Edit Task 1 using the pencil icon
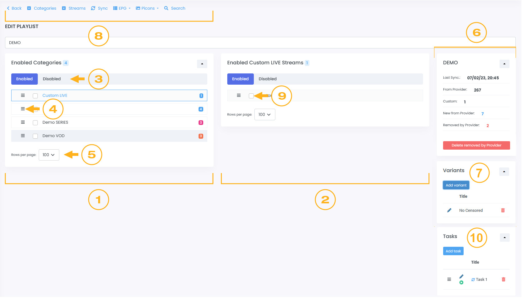Viewport: 522px width, 303px height. coord(461,276)
